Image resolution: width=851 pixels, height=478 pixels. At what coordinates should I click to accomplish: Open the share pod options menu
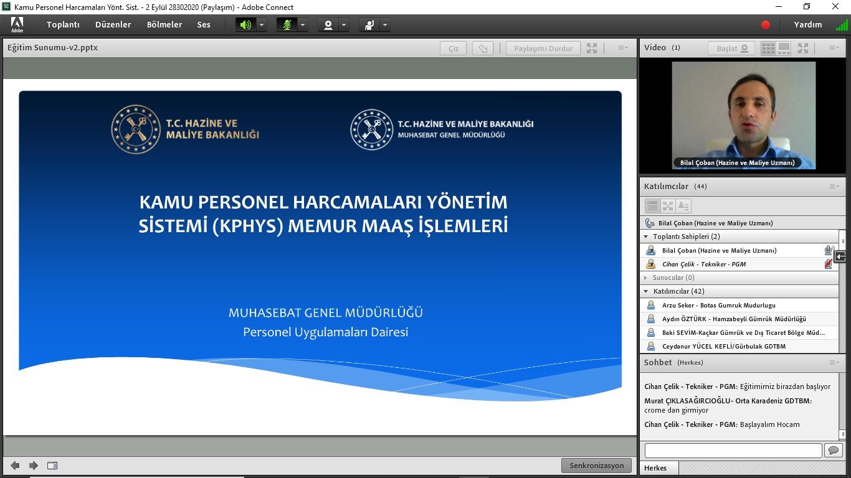coord(623,48)
